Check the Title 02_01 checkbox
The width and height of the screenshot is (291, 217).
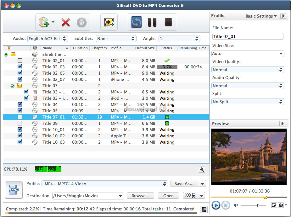(x=20, y=61)
